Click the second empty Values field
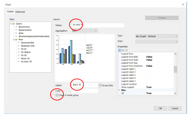The height and width of the screenshot is (118, 191). (x=111, y=25)
